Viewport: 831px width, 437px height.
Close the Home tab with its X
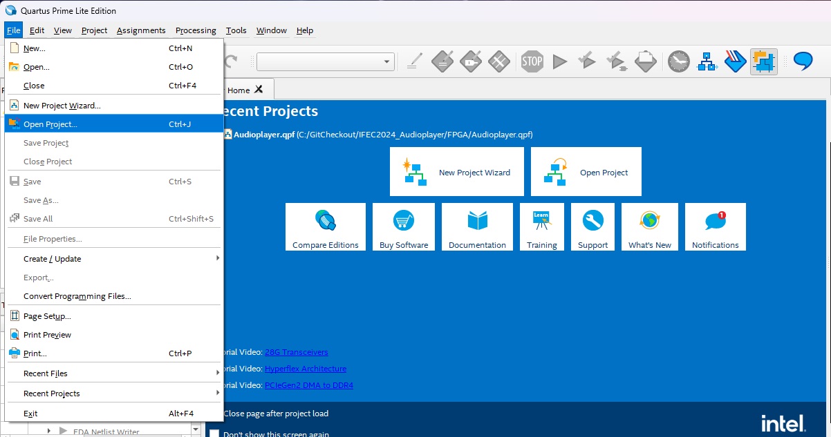point(259,90)
